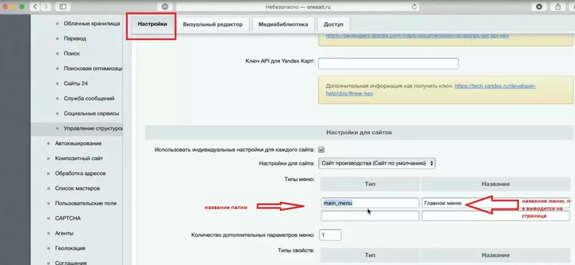Viewport: 575px width, 265px height.
Task: Click the additional menu parameters count field
Action: pos(330,235)
